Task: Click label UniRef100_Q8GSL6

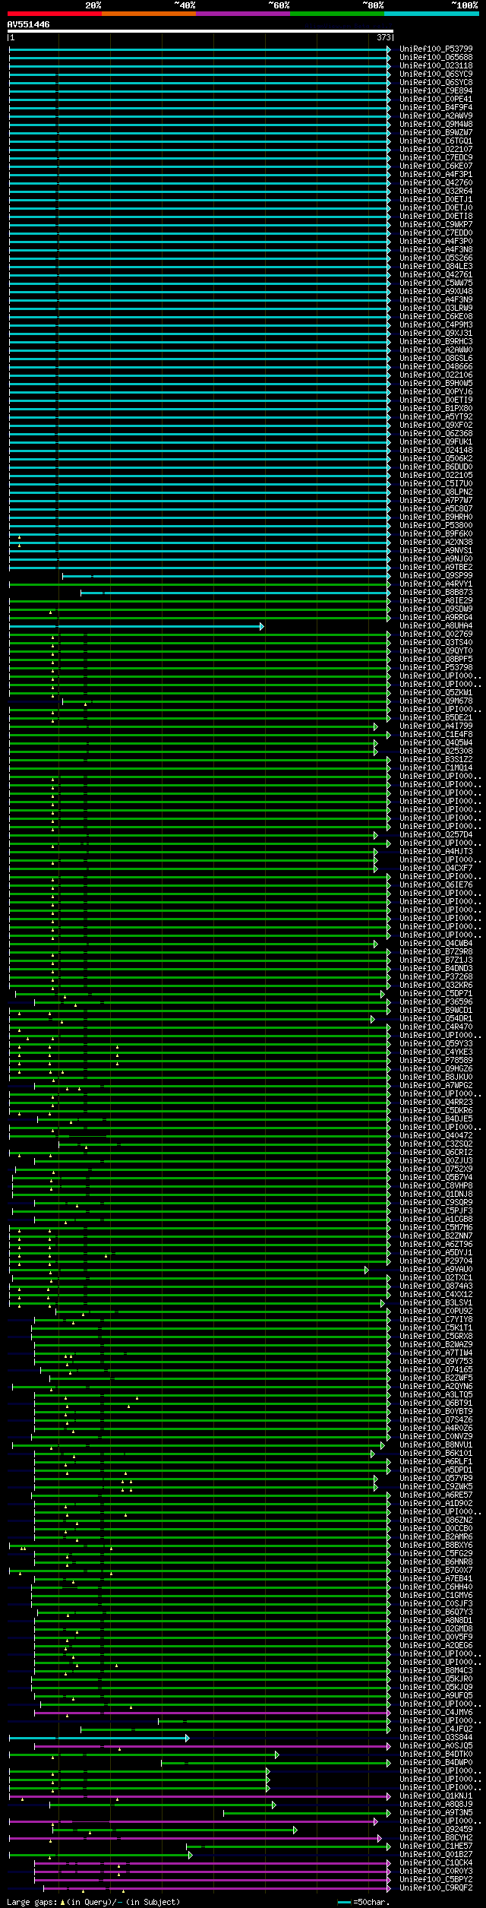Action: (436, 358)
